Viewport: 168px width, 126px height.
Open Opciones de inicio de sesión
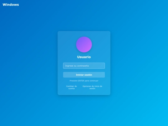pyautogui.click(x=92, y=87)
